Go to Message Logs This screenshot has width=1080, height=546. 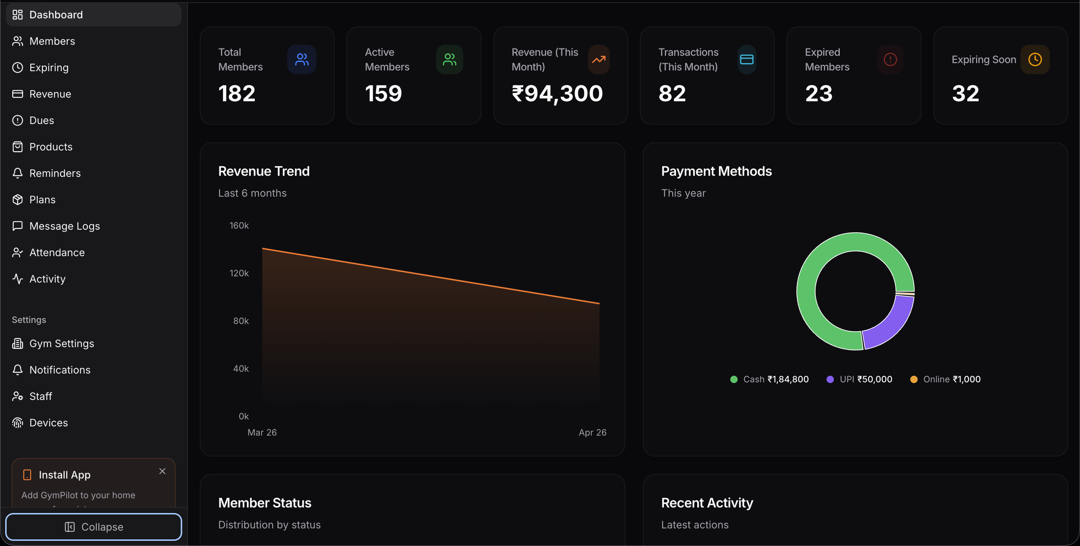pos(65,226)
